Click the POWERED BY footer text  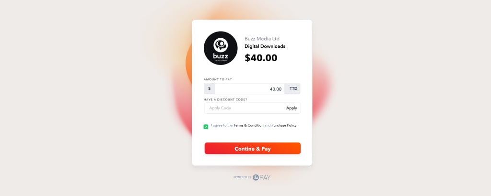click(x=242, y=177)
